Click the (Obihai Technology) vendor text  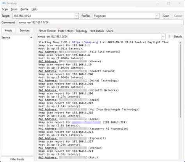(103, 81)
